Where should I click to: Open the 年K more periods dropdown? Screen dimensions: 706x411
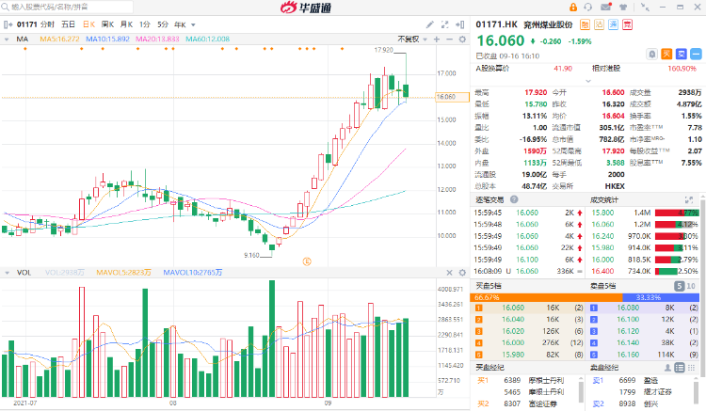(185, 24)
